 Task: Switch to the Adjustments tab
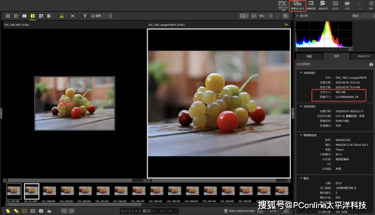pyautogui.click(x=309, y=55)
